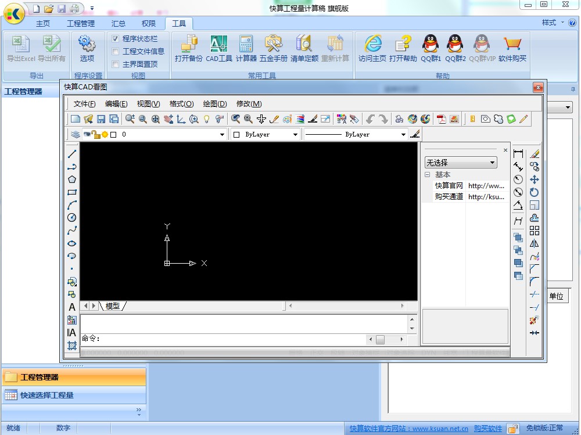Open the CAD工具 ribbon icon

pyautogui.click(x=218, y=48)
